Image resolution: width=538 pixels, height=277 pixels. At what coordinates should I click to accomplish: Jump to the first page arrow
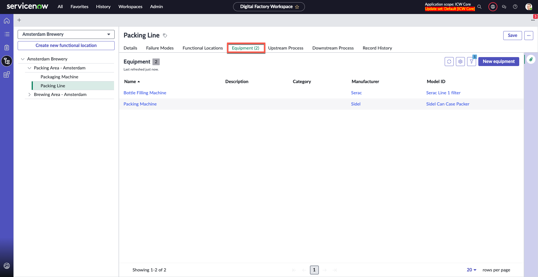294,270
